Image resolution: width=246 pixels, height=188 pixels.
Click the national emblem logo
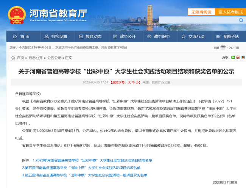coord(16,14)
